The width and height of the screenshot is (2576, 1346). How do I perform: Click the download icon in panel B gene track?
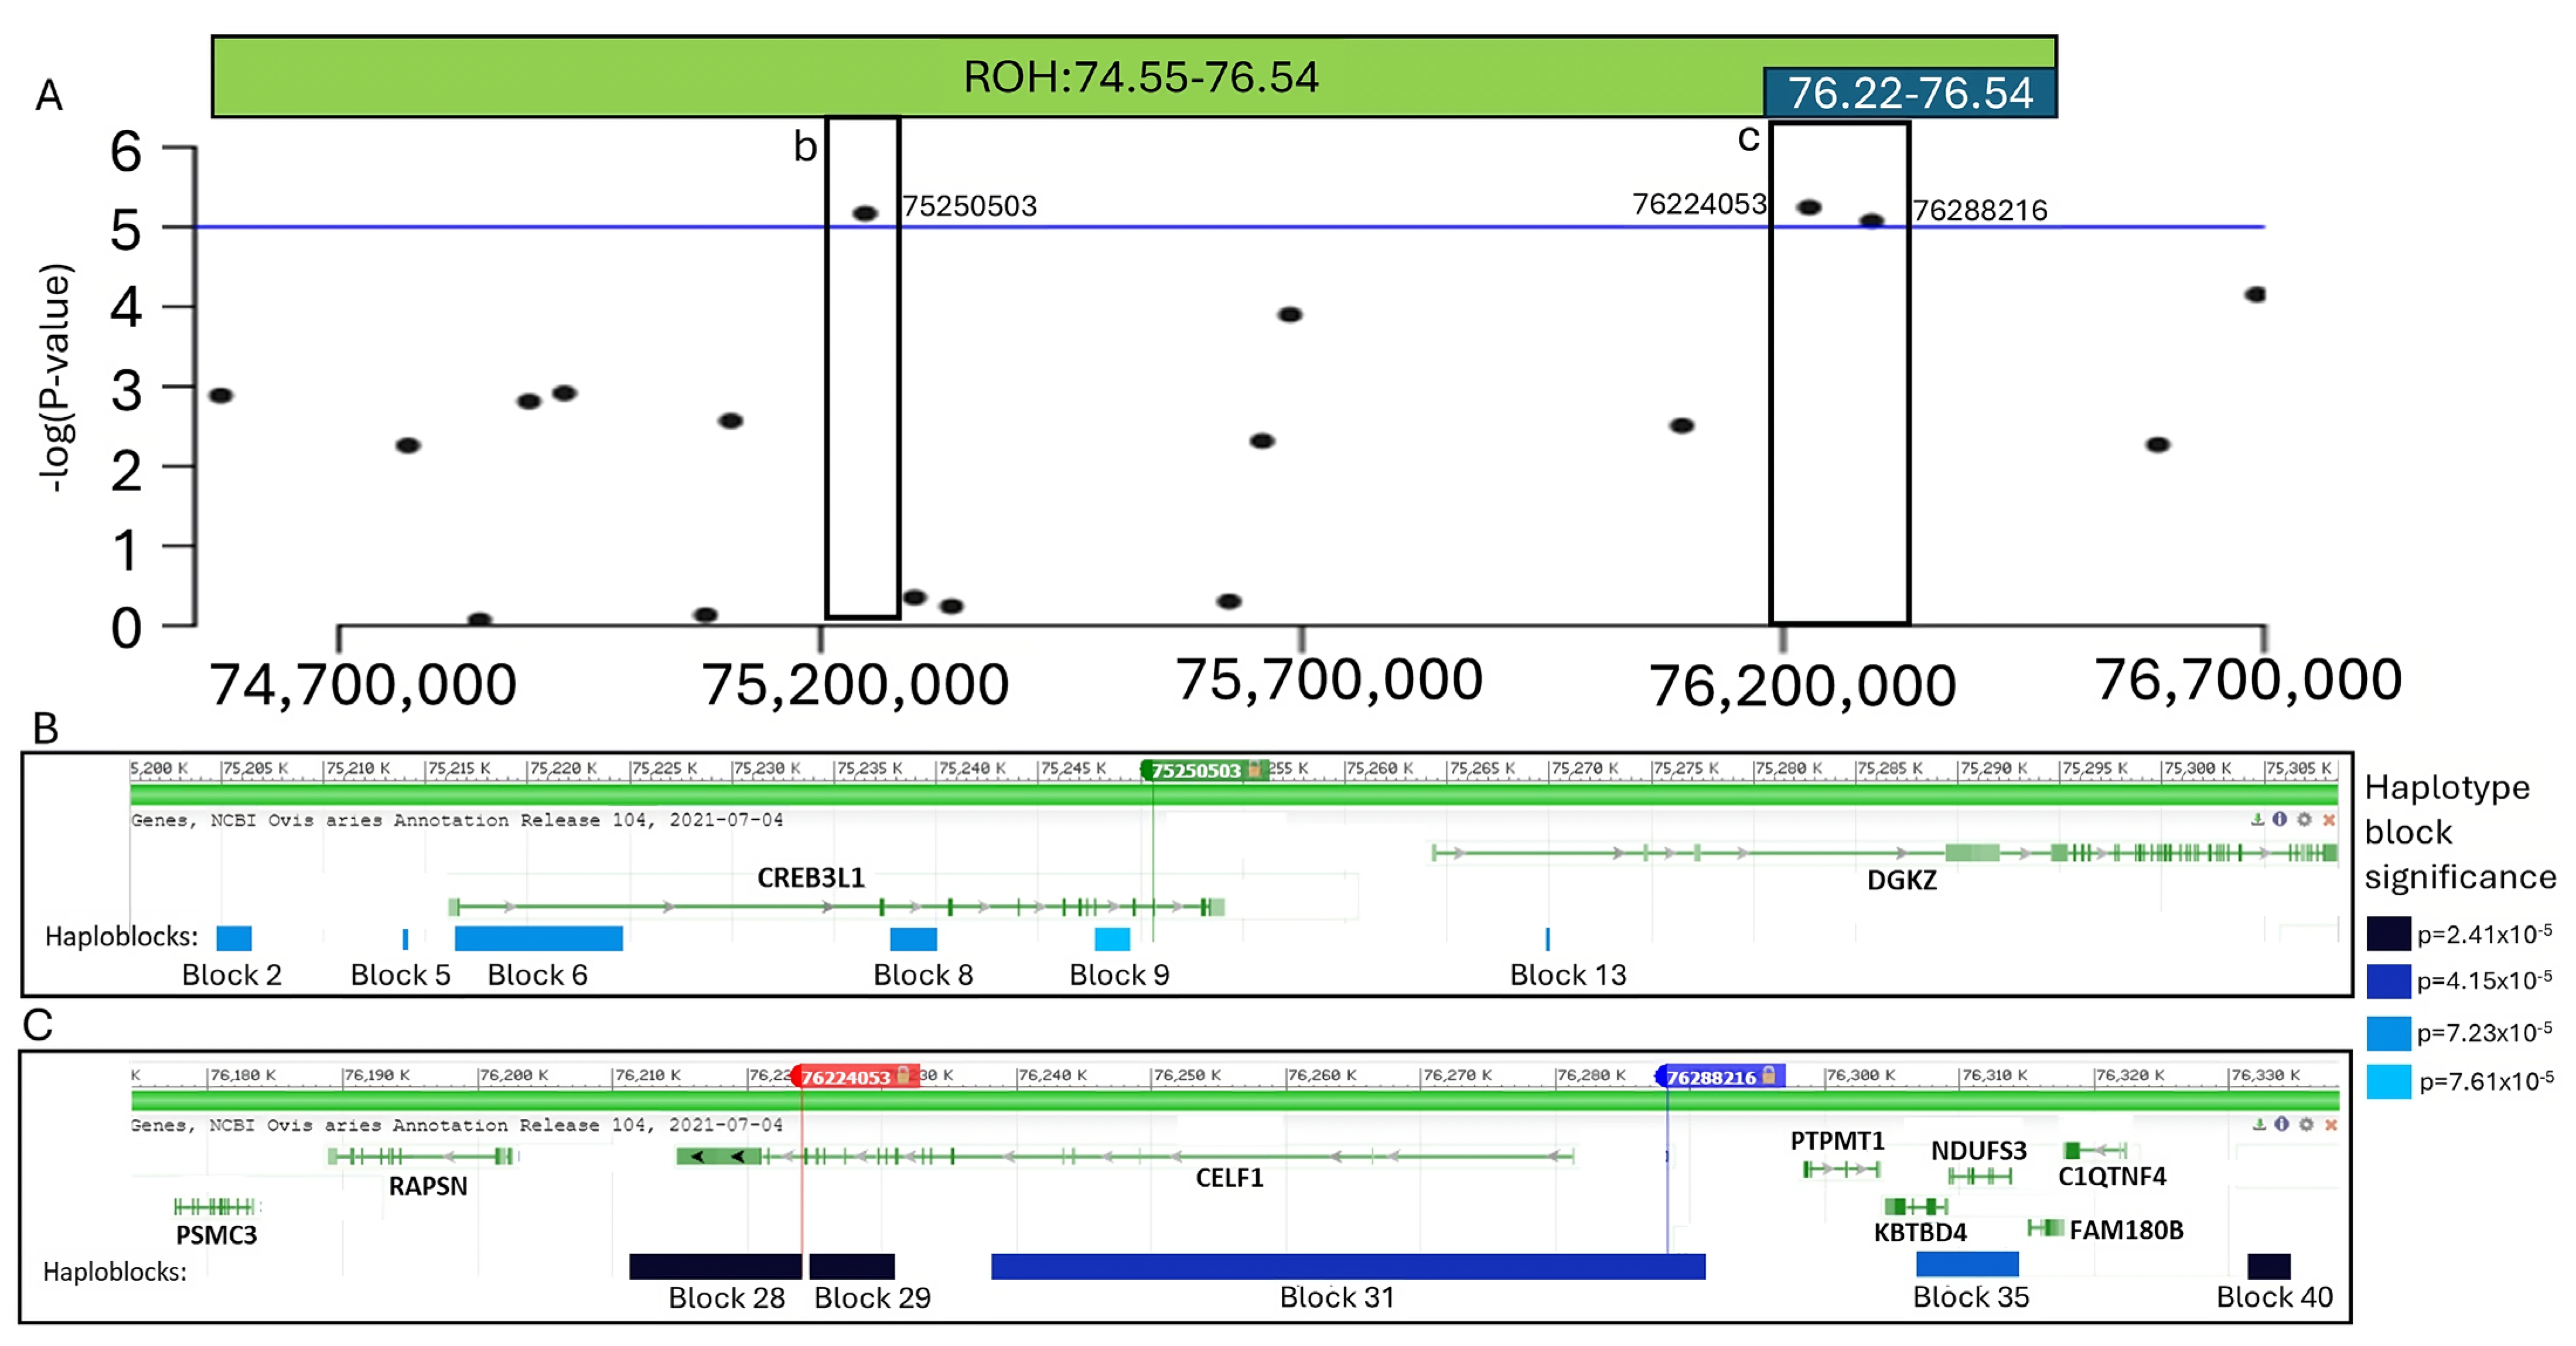(x=2257, y=819)
